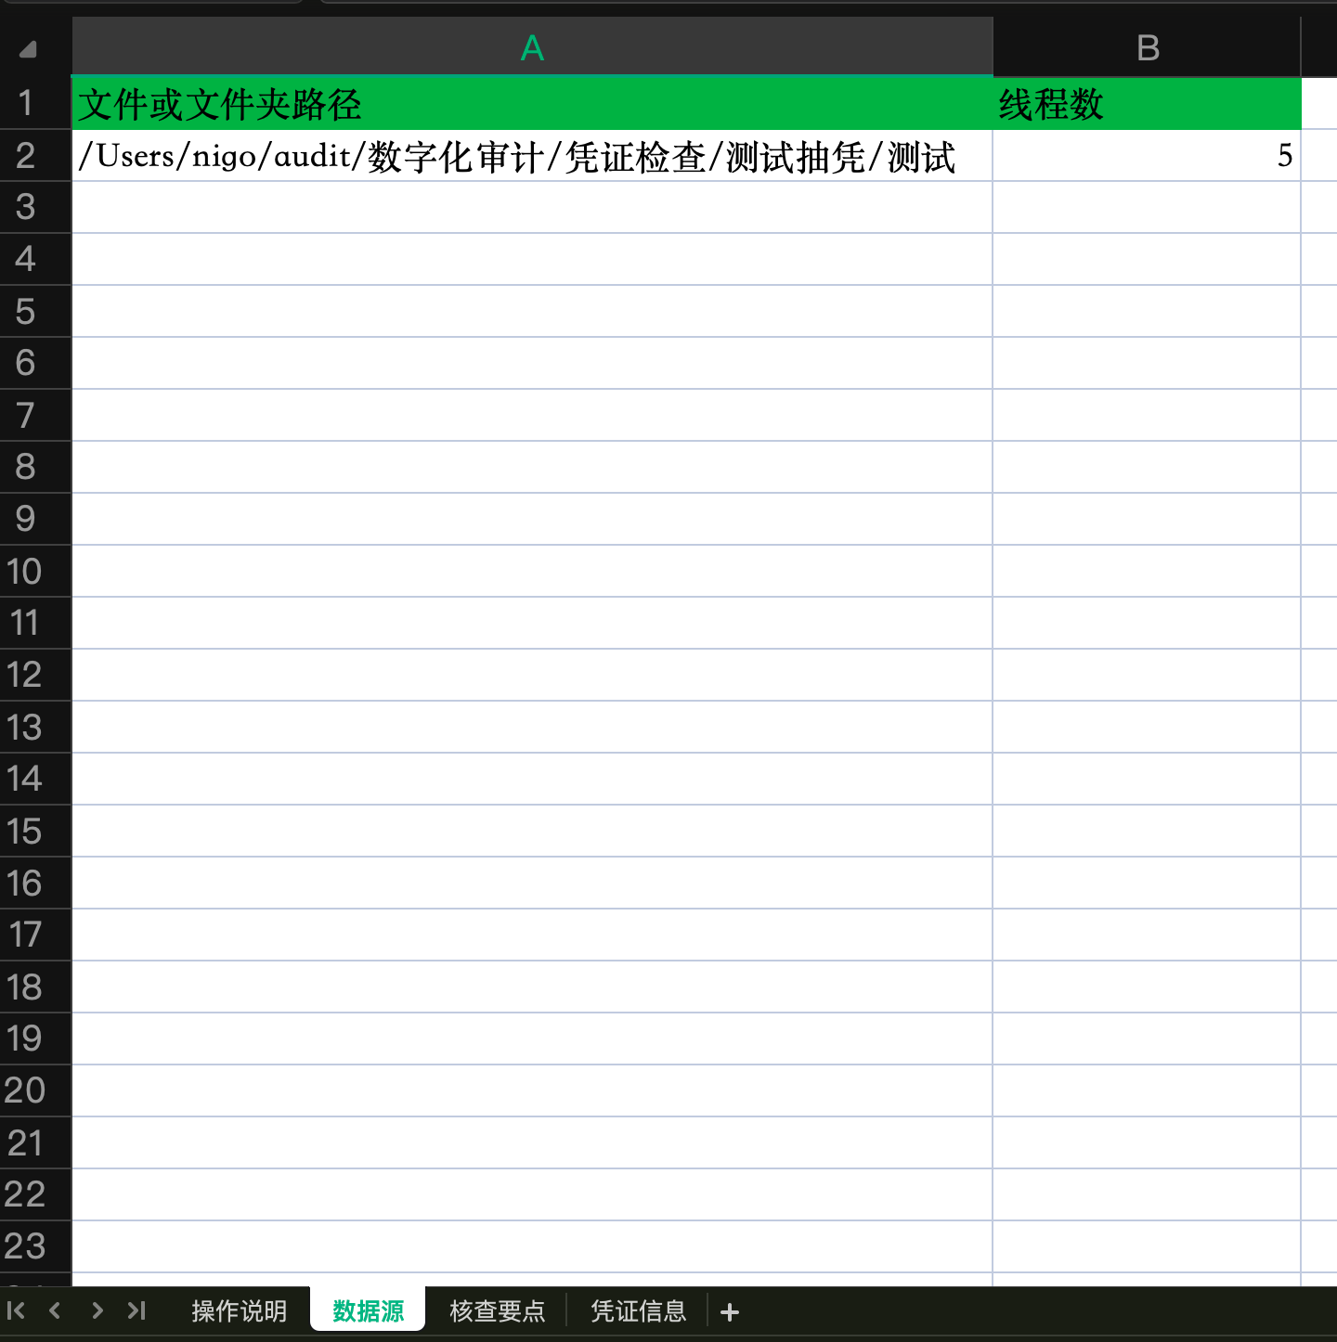This screenshot has height=1342, width=1337.
Task: Select the 文件或文件夹路径 header cell
Action: coord(532,104)
